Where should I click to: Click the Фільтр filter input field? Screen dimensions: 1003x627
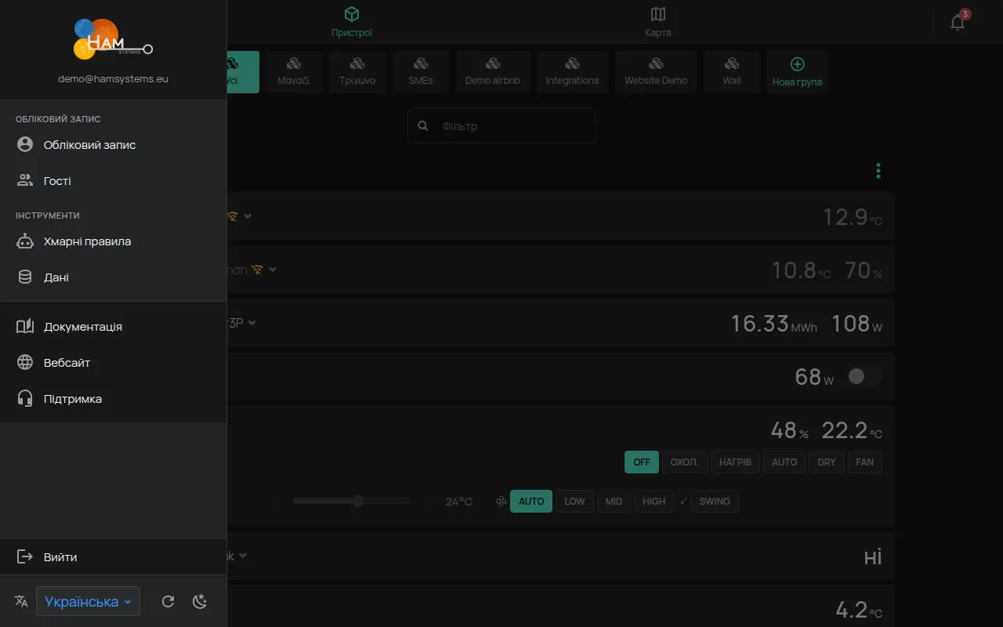click(501, 125)
